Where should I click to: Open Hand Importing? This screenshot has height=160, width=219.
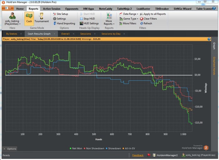pos(64,23)
